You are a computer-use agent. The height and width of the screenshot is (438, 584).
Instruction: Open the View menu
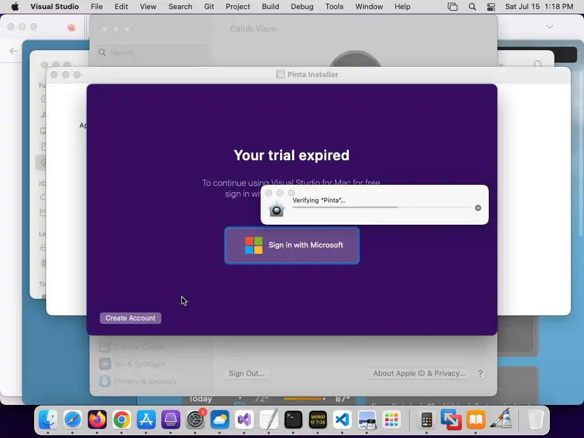148,7
